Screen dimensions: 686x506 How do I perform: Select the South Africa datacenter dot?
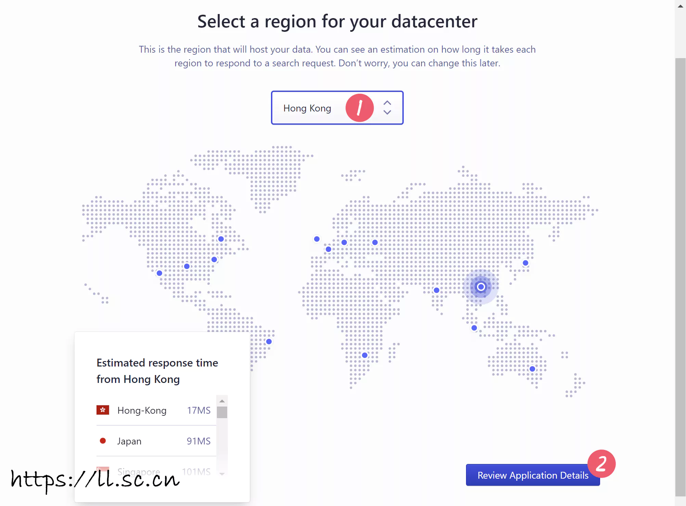[364, 355]
